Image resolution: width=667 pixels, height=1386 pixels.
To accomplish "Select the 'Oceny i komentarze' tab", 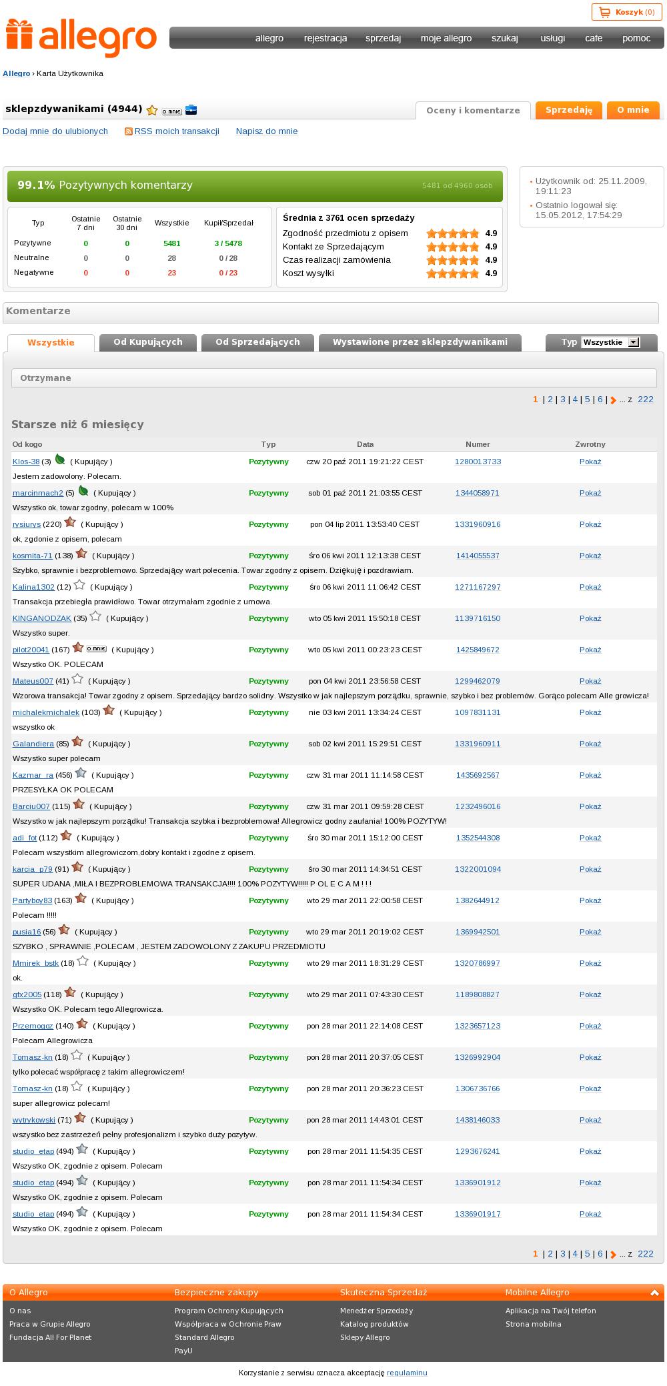I will tap(473, 111).
